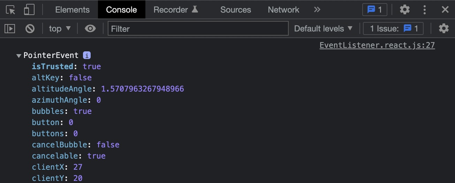This screenshot has width=455, height=183.
Task: Click the 1 Issue button
Action: click(x=393, y=29)
